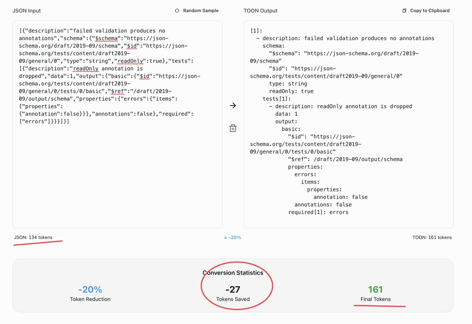The height and width of the screenshot is (324, 472).
Task: Click the Tokens Saved label
Action: pyautogui.click(x=233, y=299)
